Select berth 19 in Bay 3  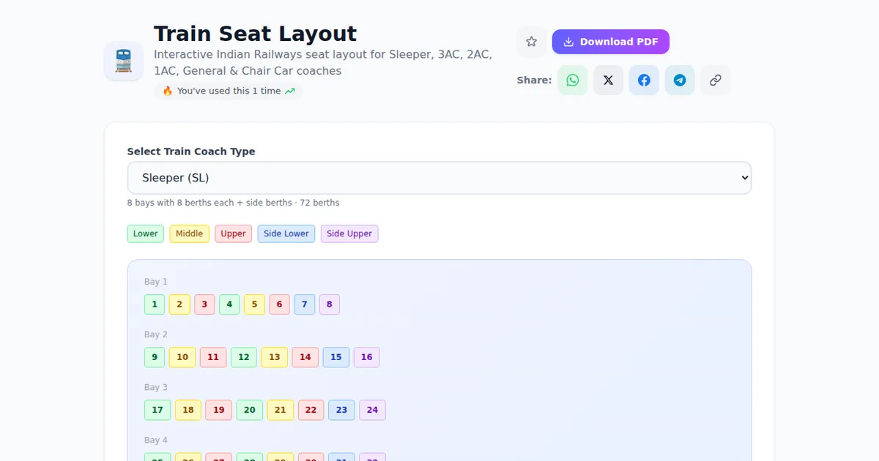point(219,410)
